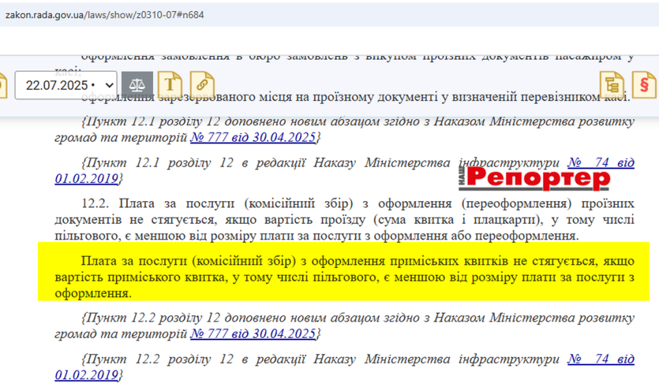Image resolution: width=659 pixels, height=387 pixels.
Task: Follow link № 74 in Пункт 12.1 note
Action: tap(600, 163)
